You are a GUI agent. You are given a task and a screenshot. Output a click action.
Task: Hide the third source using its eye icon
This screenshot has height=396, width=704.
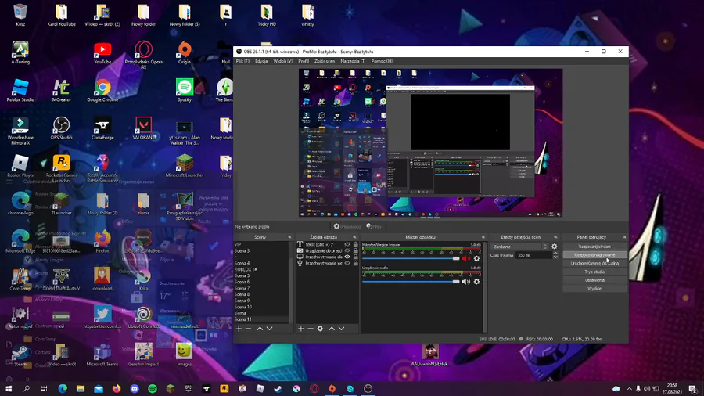347,257
